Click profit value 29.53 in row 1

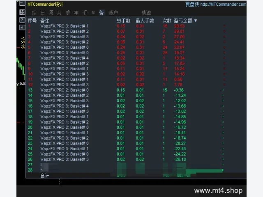point(179,26)
